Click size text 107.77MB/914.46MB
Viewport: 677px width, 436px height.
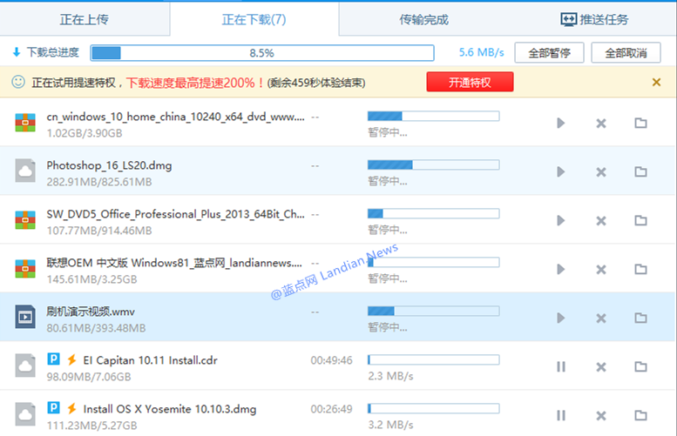click(99, 231)
